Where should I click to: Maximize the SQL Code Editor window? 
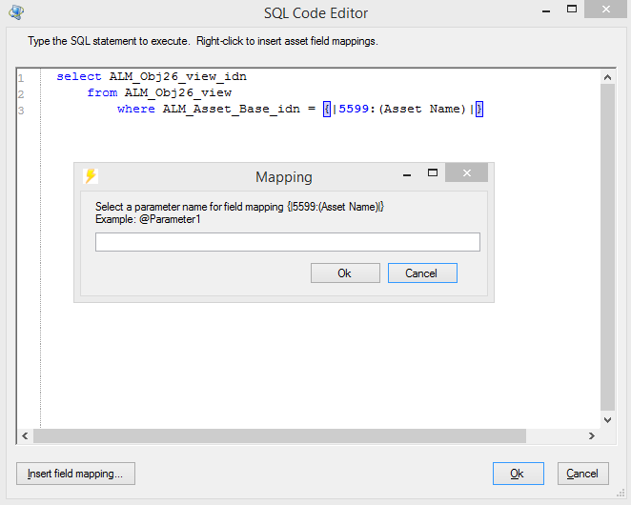pyautogui.click(x=571, y=10)
